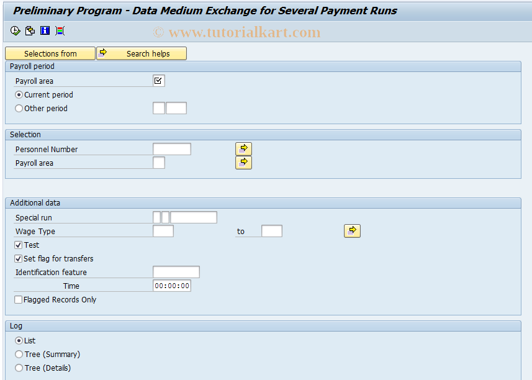Click the first Special run field
The image size is (532, 380).
click(157, 217)
